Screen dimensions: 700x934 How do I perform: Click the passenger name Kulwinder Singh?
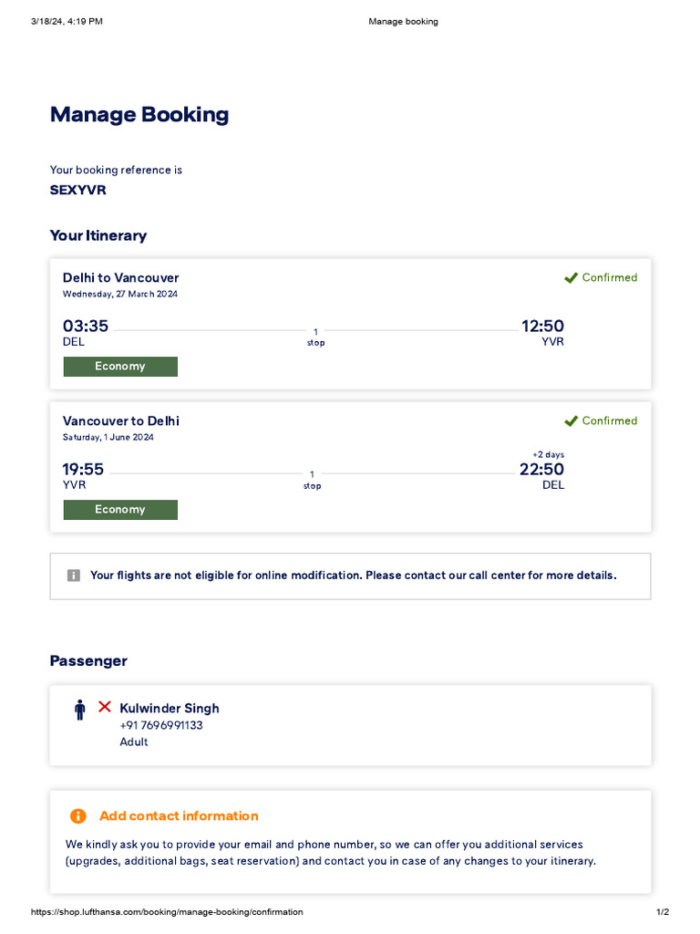170,709
